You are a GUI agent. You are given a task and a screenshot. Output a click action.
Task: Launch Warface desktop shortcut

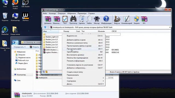(x=25, y=17)
